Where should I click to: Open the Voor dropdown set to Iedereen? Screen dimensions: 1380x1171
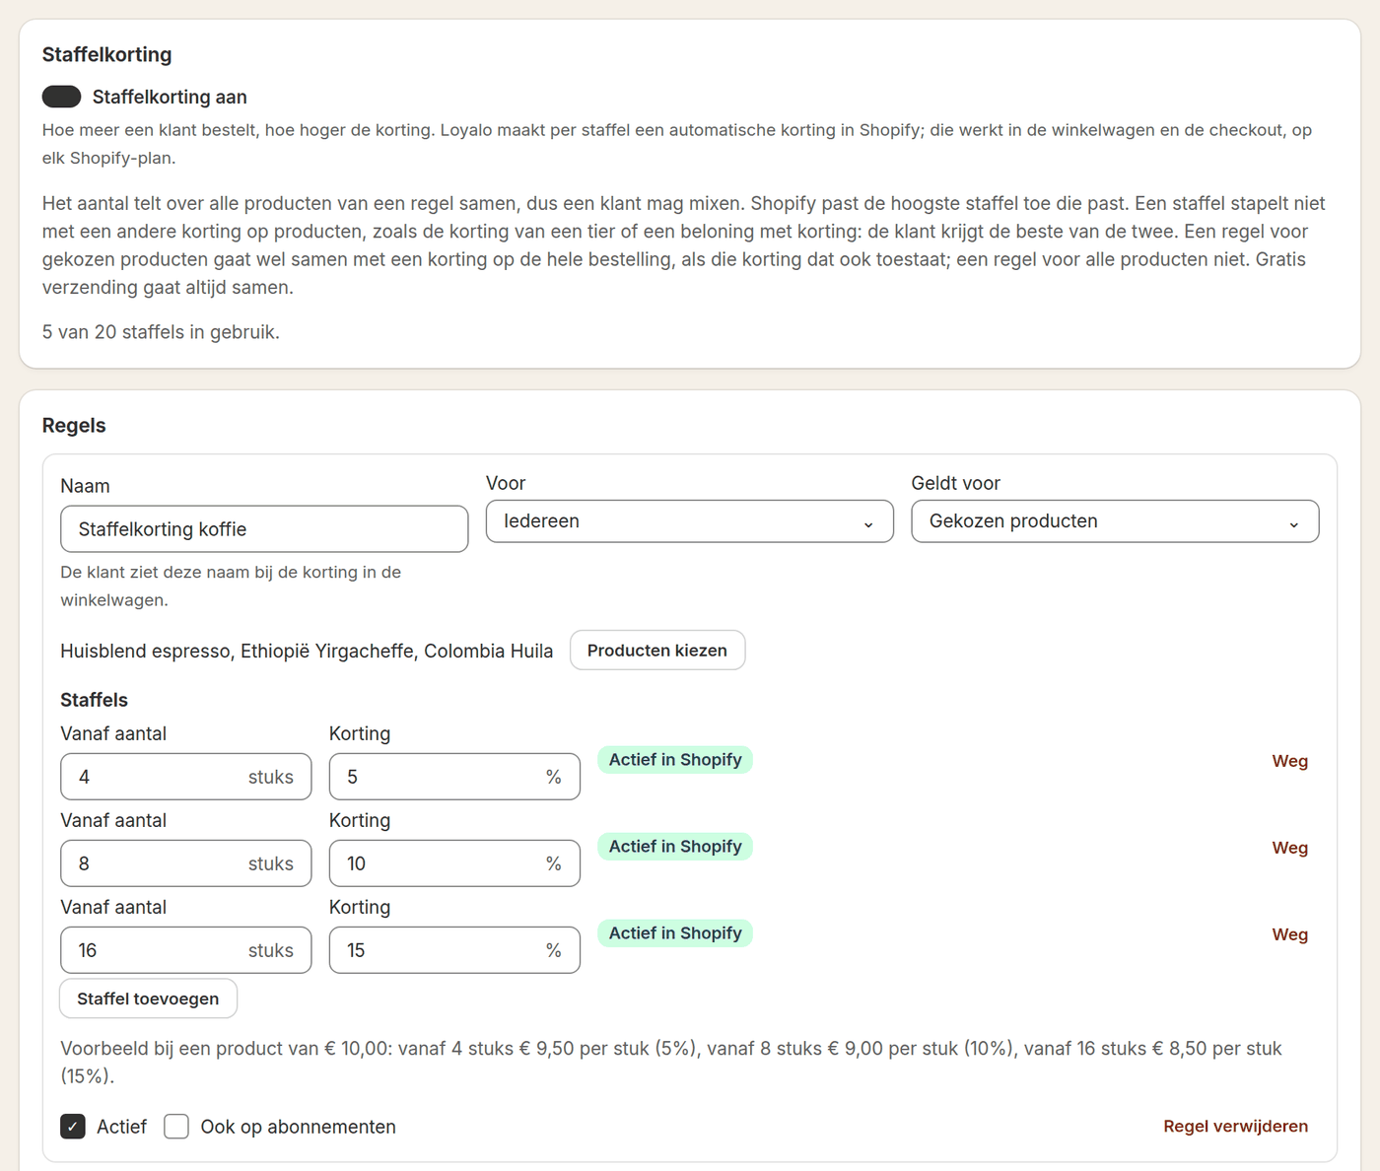point(690,521)
